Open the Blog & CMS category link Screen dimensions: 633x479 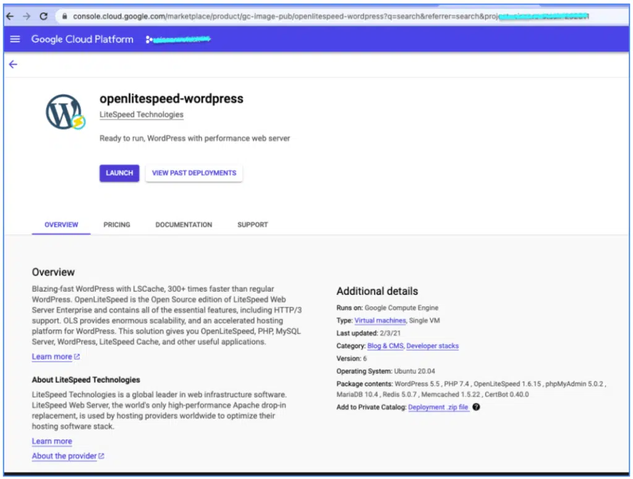[385, 346]
